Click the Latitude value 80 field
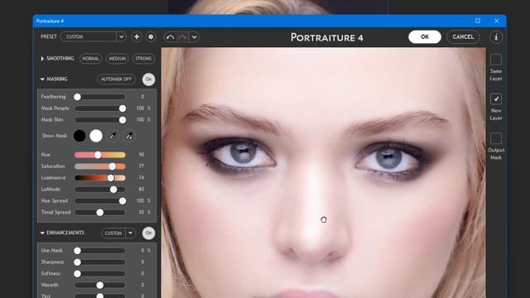Screen dimensions: 530x298 142,190
